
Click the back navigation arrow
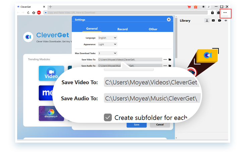[18, 13]
